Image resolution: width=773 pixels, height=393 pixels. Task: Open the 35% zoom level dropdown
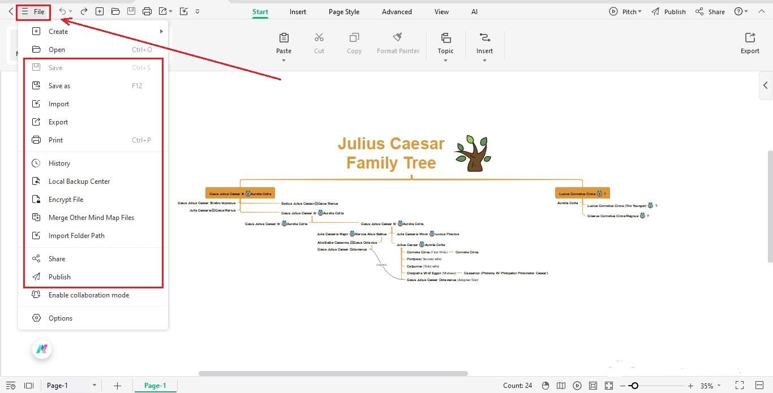point(720,386)
